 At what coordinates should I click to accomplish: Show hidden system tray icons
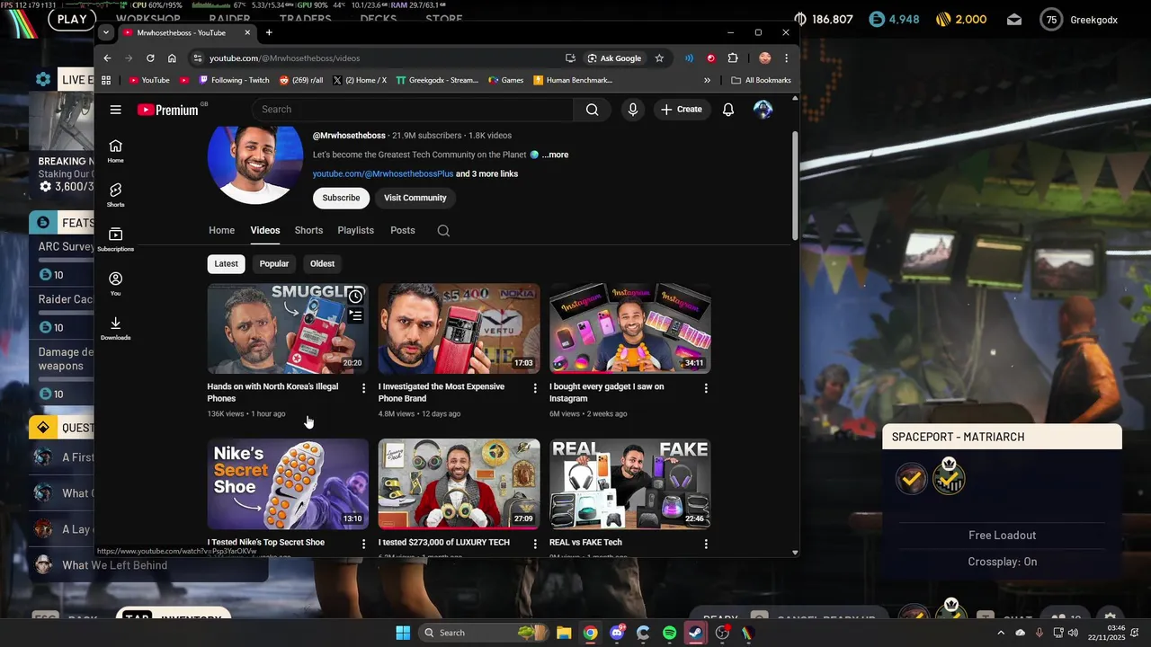point(1000,633)
